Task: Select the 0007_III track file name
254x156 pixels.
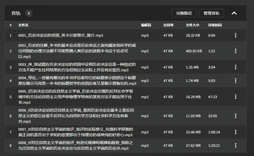Action: pyautogui.click(x=76, y=132)
